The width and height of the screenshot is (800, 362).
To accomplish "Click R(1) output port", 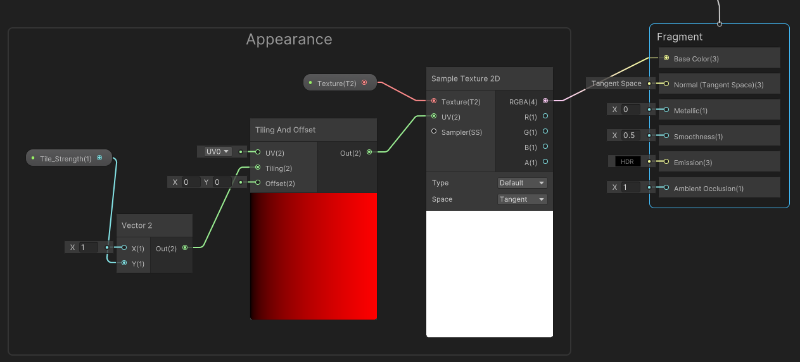I will [x=545, y=116].
